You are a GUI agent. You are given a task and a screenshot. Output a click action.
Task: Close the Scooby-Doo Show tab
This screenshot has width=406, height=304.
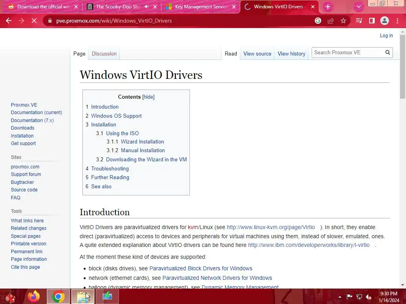click(155, 7)
